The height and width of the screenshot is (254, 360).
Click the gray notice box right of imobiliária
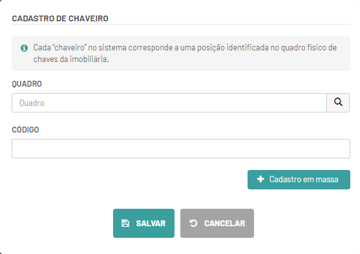point(229,59)
